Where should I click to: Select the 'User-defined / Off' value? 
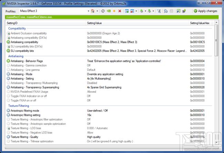click(x=98, y=111)
